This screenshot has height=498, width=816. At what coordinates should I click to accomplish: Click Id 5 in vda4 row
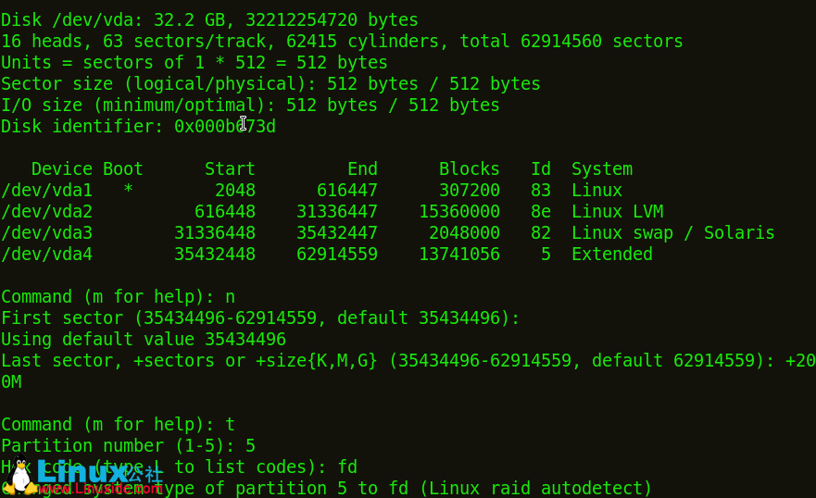pyautogui.click(x=546, y=255)
